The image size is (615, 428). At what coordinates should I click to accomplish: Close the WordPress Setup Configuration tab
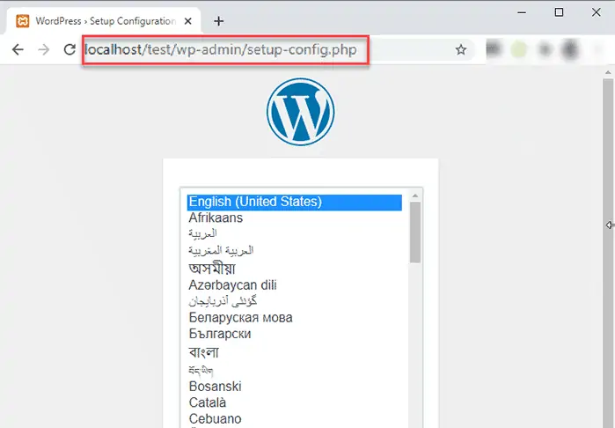[x=188, y=21]
